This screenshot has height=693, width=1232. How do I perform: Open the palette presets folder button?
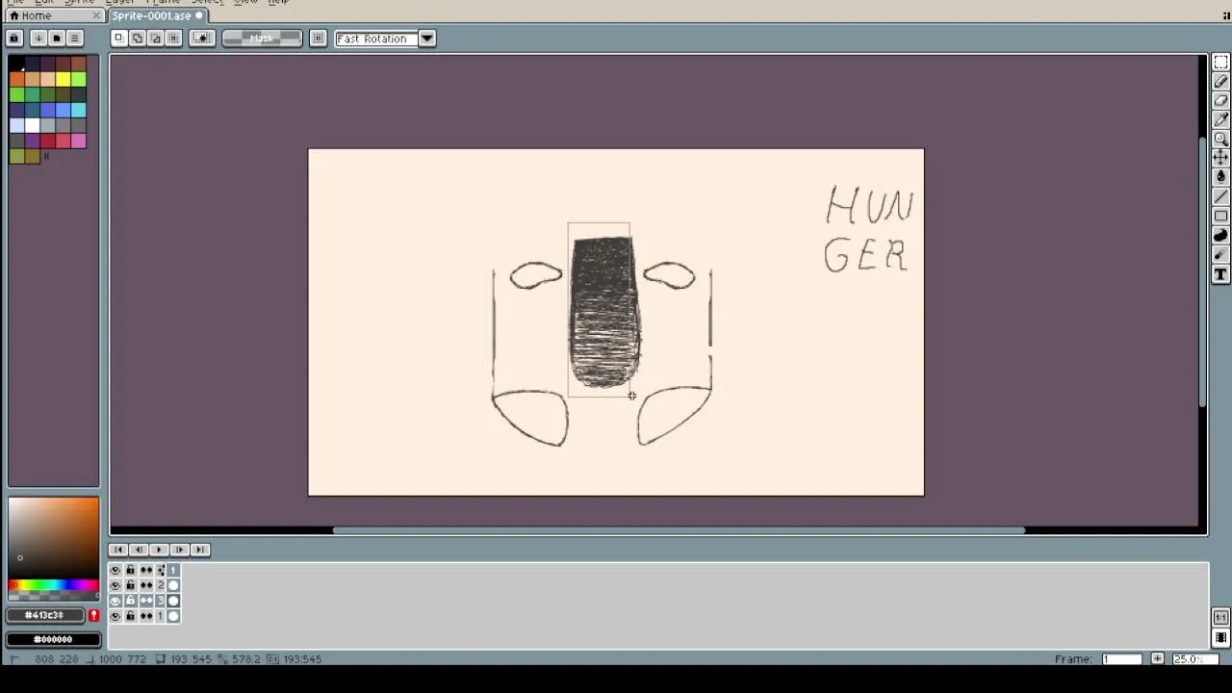tap(56, 38)
